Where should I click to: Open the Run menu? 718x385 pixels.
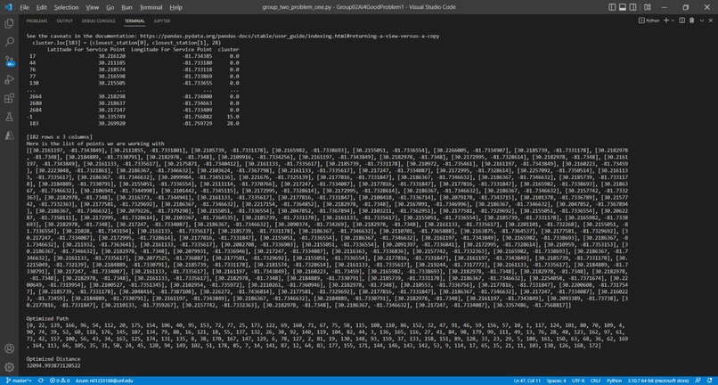click(126, 7)
